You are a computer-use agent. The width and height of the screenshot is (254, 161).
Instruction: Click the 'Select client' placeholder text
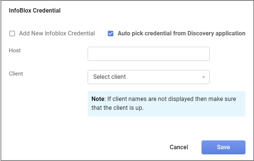(109, 77)
